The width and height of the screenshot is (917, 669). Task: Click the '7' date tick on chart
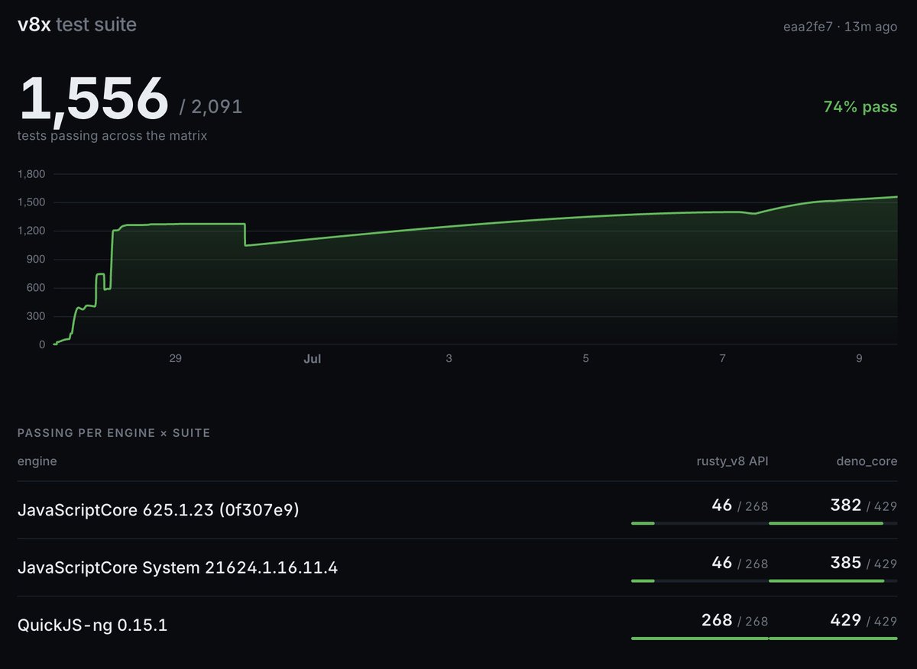[722, 358]
